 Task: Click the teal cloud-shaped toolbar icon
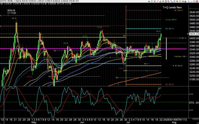(x=149, y=1)
